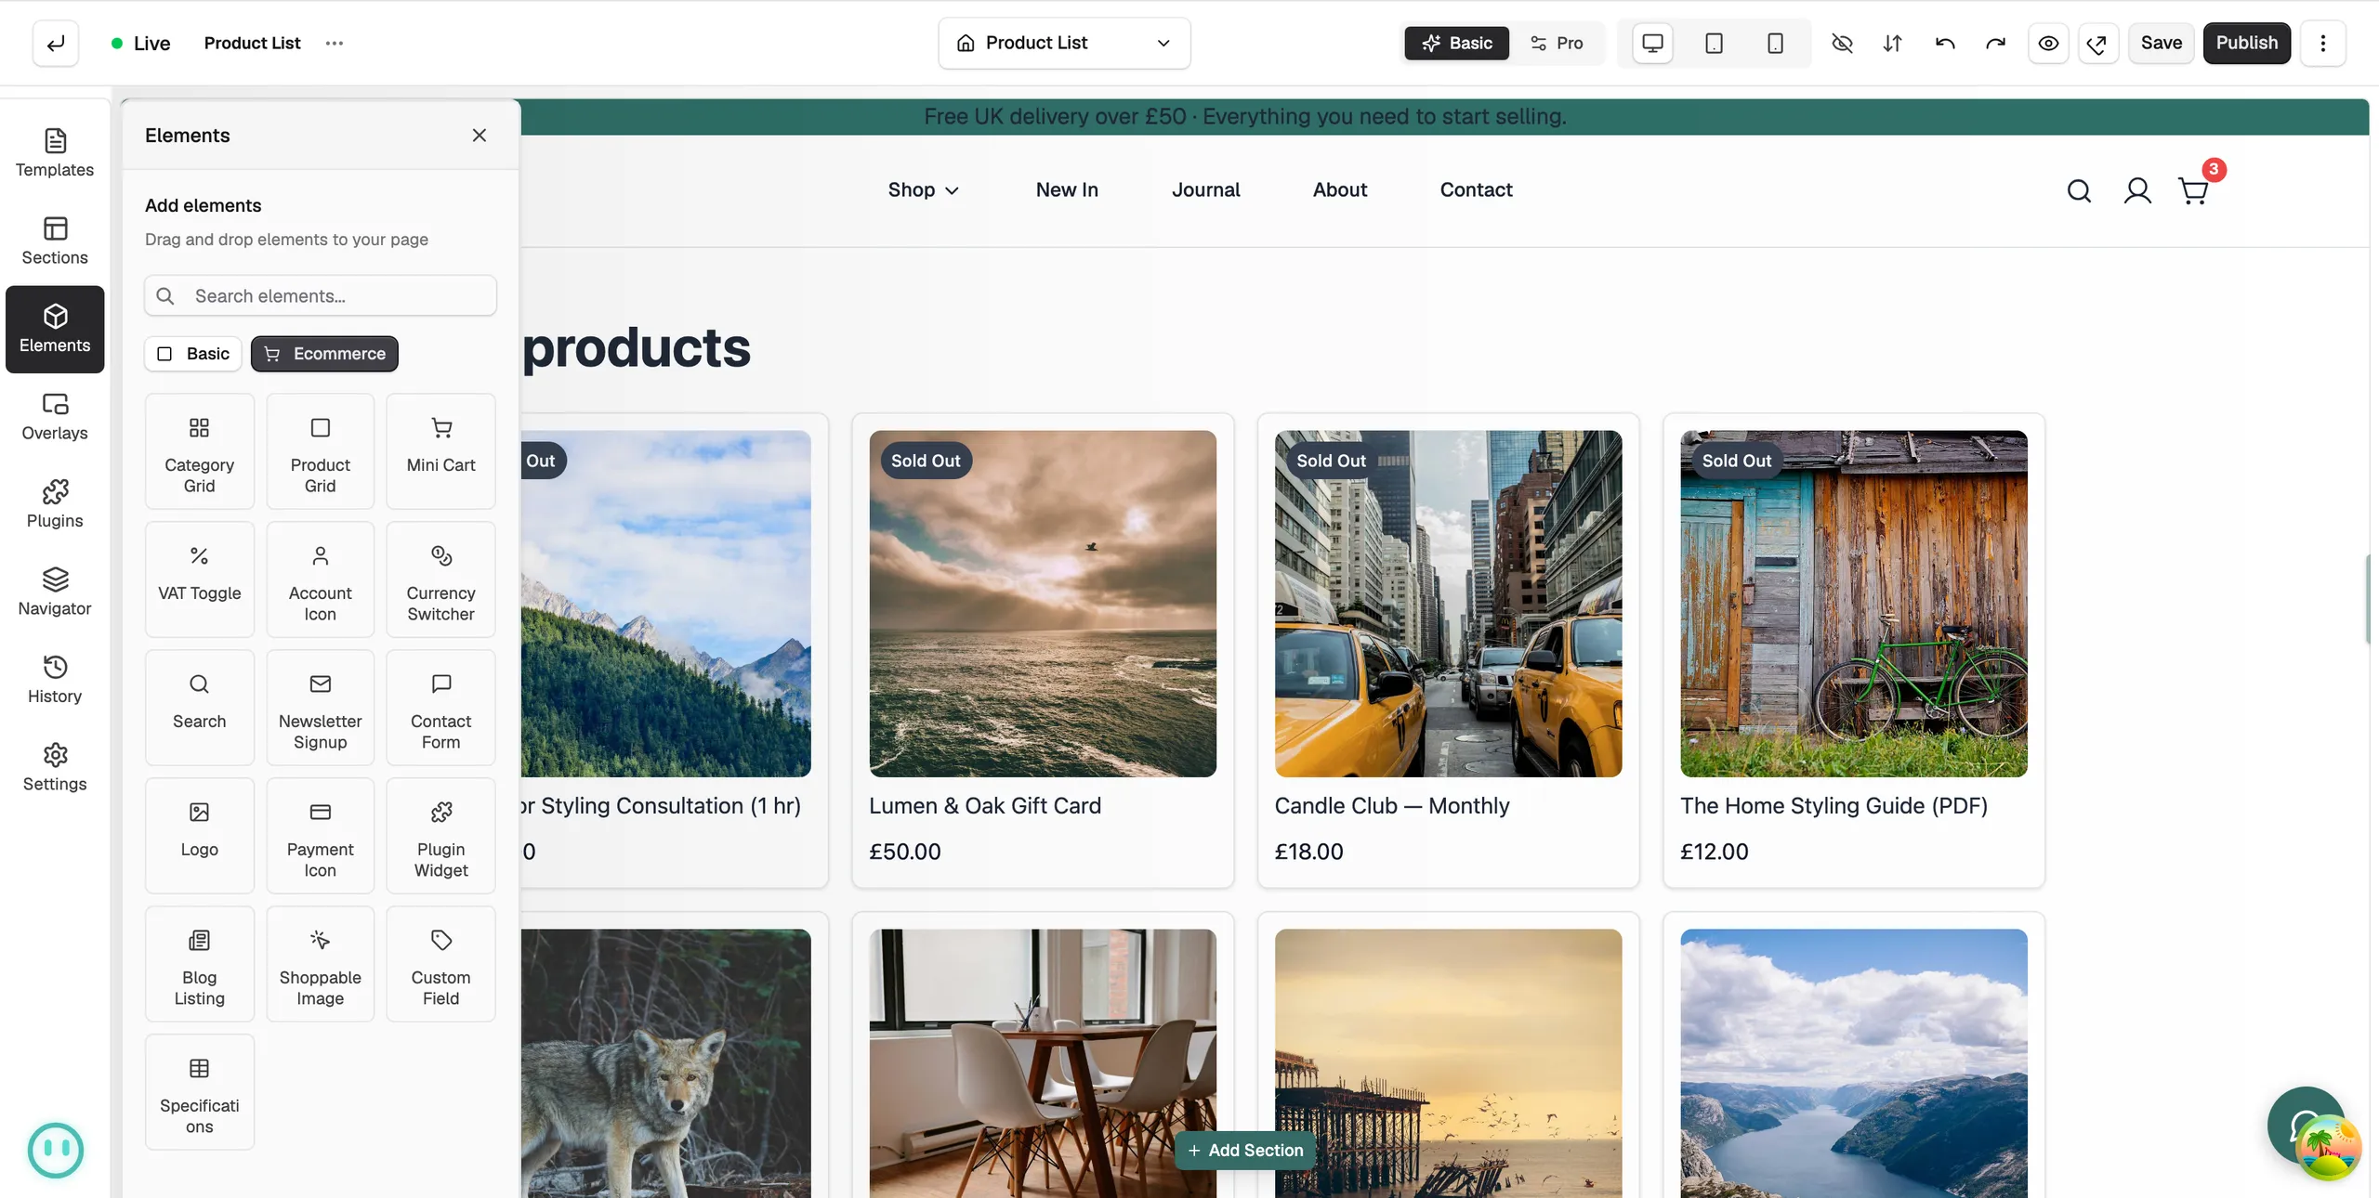This screenshot has height=1198, width=2379.
Task: Select the VAT Toggle element
Action: [x=199, y=579]
